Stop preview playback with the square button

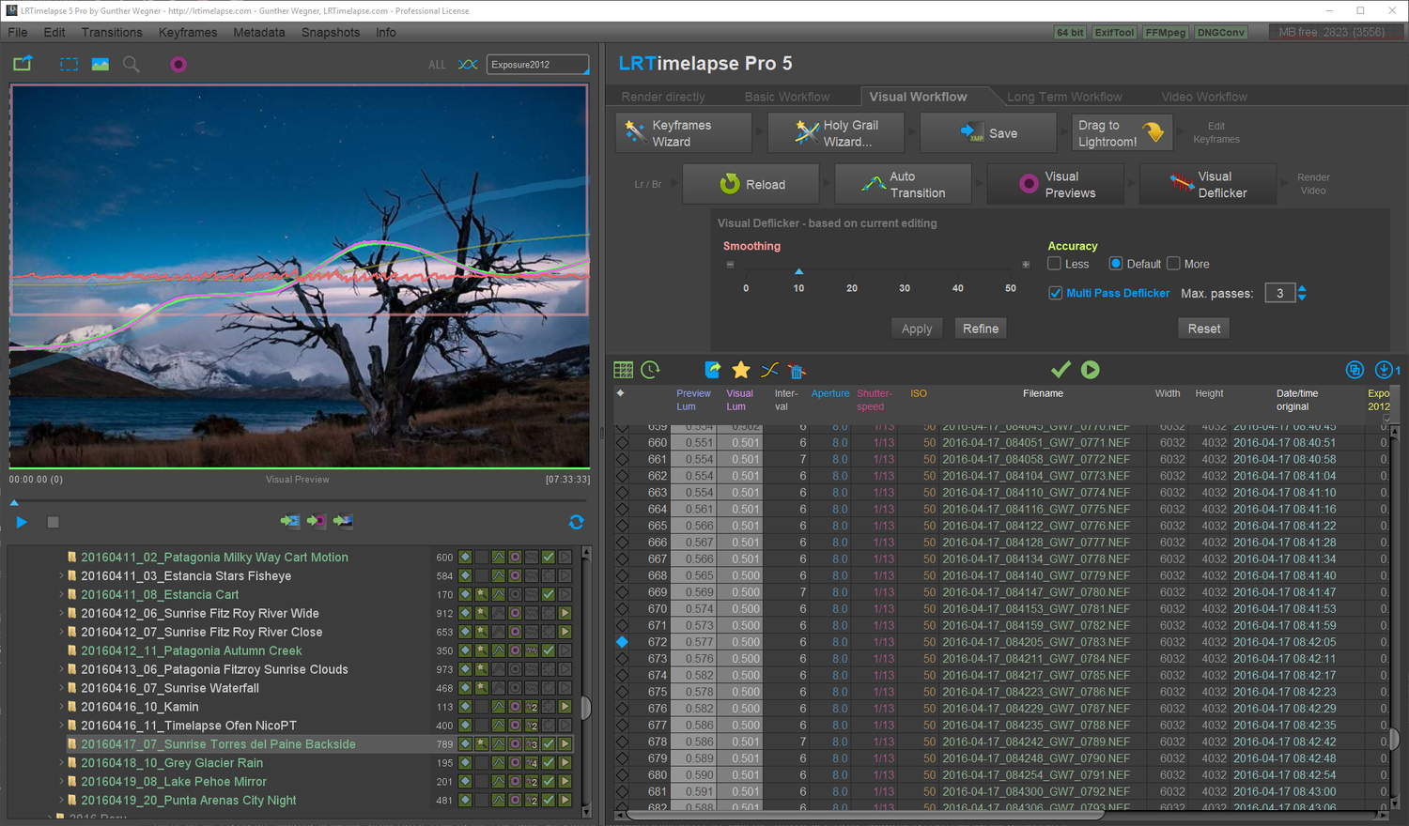53,522
